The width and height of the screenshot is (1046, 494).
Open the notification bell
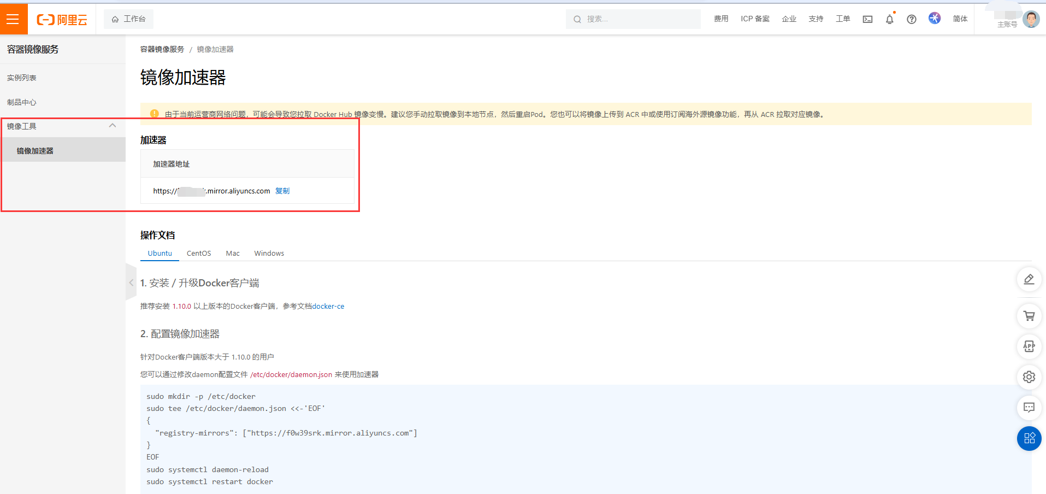click(x=889, y=19)
